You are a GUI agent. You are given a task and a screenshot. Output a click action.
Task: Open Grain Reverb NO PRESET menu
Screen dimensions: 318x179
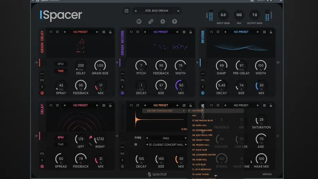click(x=161, y=32)
